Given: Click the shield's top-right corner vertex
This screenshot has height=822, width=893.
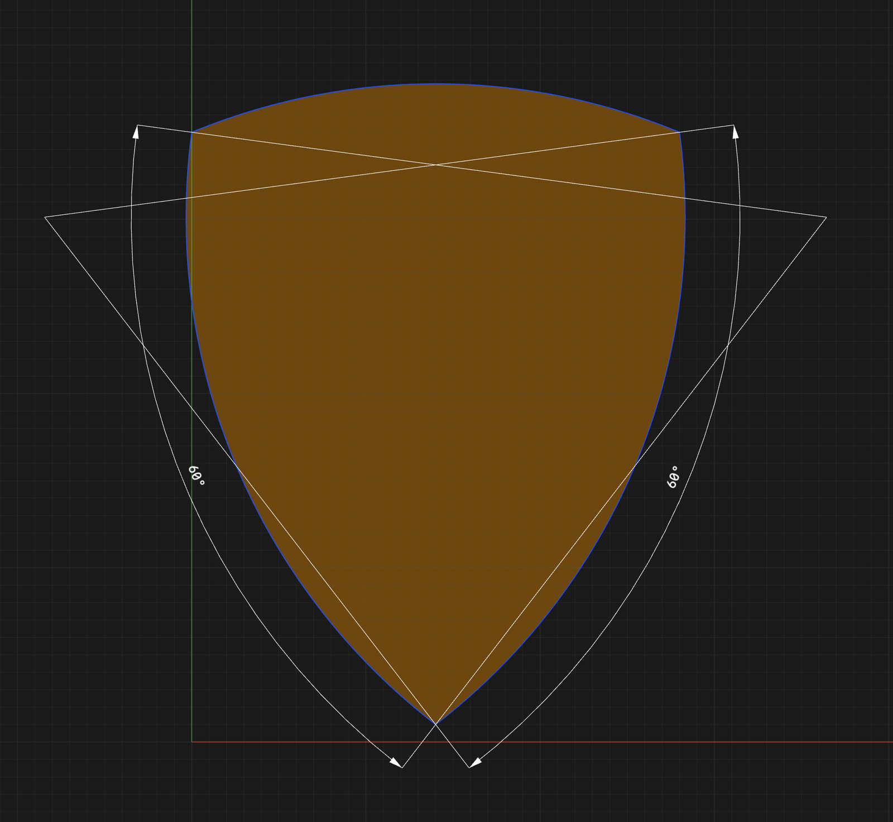Looking at the screenshot, I should coord(679,132).
